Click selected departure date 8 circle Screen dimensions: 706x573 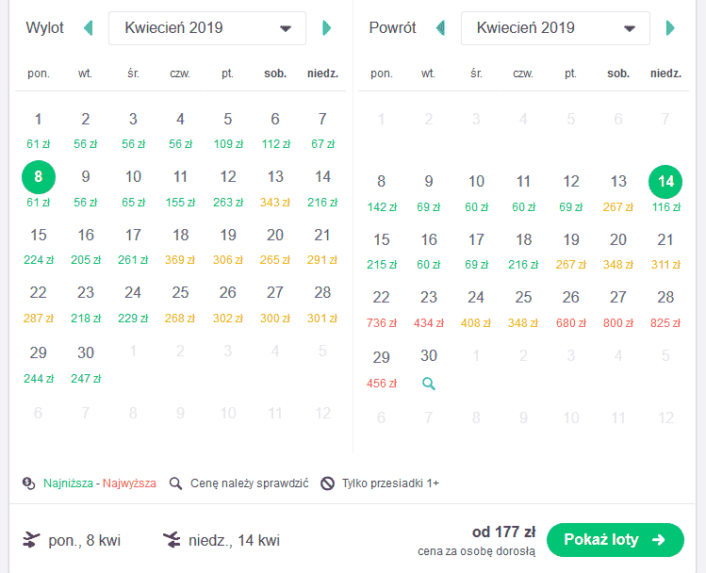click(x=39, y=177)
